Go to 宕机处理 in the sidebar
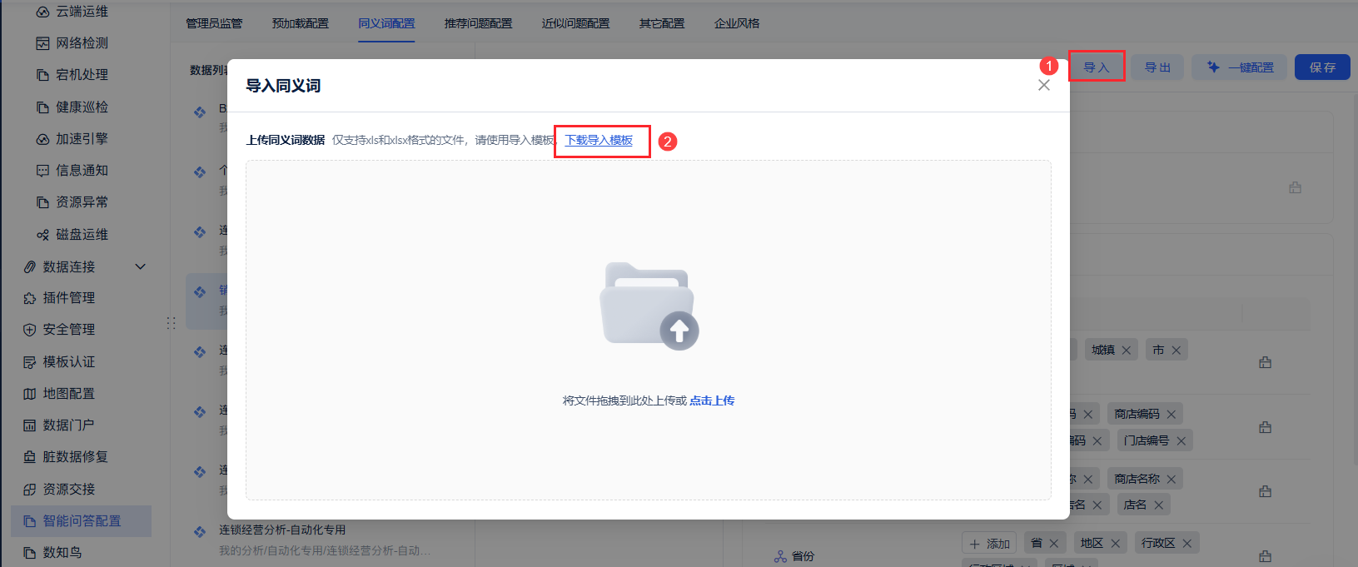Image resolution: width=1358 pixels, height=567 pixels. tap(72, 75)
